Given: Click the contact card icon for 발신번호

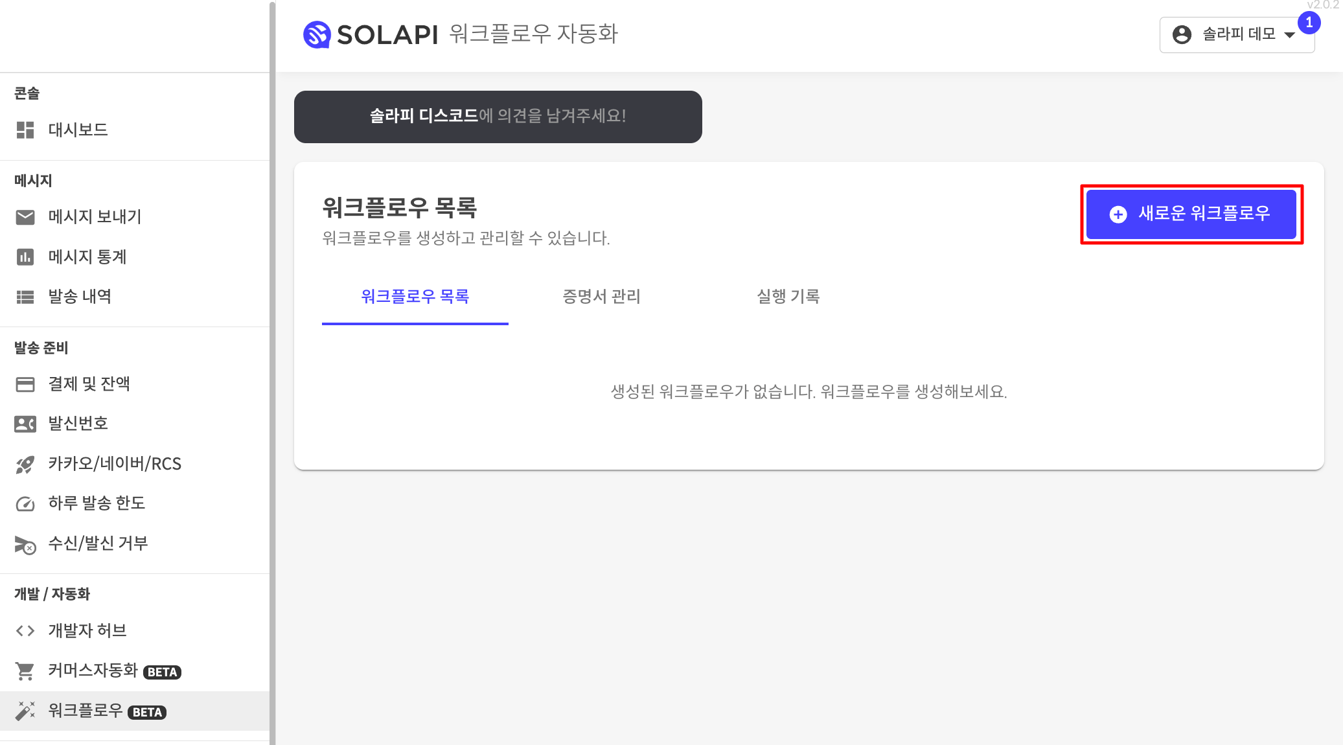Looking at the screenshot, I should coord(25,424).
